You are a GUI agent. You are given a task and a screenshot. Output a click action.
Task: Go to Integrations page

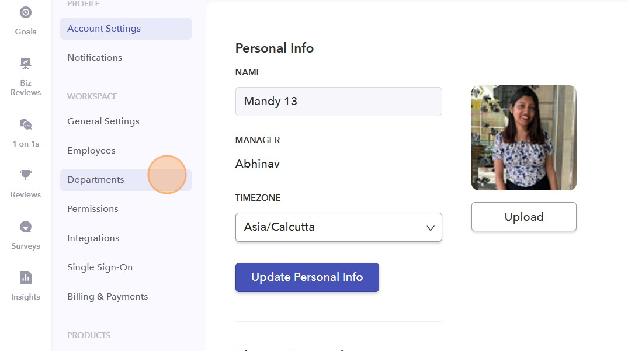coord(93,238)
